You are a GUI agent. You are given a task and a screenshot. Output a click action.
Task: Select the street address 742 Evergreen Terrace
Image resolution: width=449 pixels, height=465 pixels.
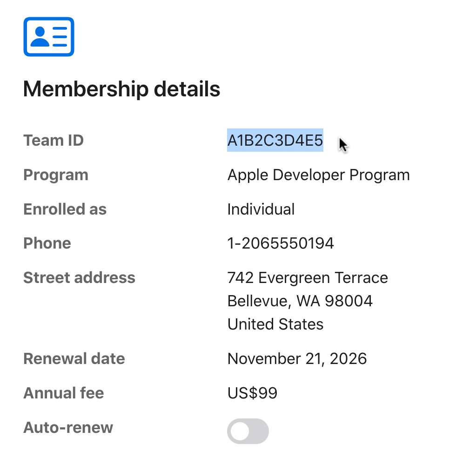tap(307, 277)
